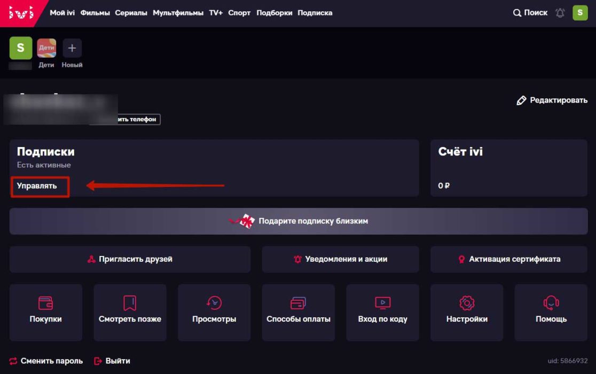Open Сериалы in top menu

131,13
